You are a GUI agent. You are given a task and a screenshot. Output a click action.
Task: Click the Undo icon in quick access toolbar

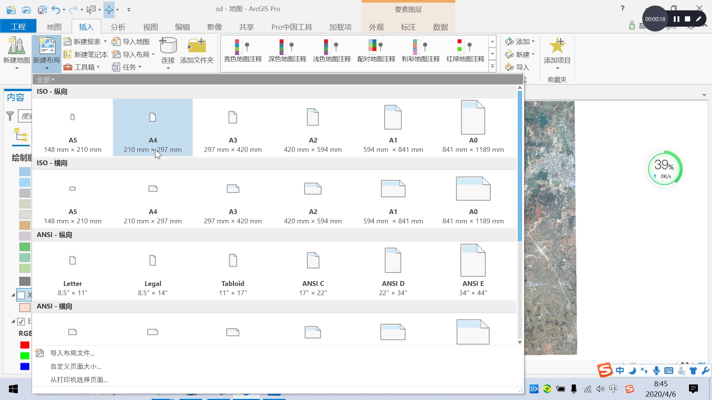click(x=56, y=9)
